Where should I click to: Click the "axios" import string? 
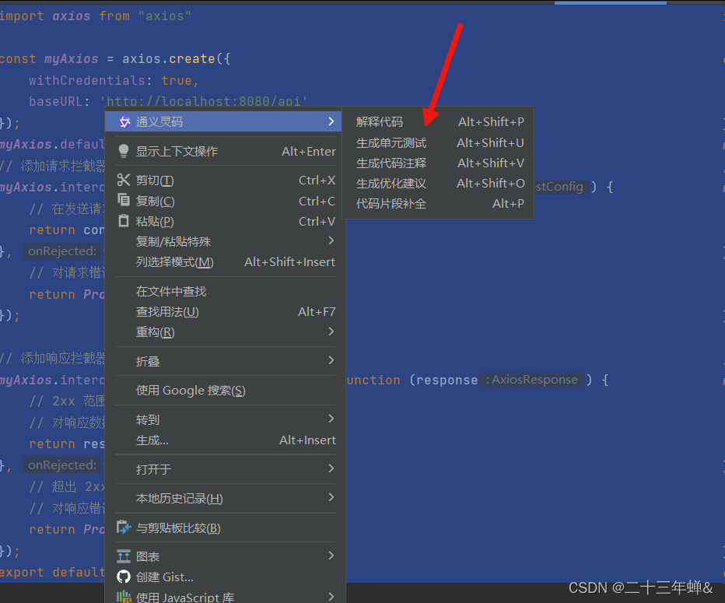pyautogui.click(x=165, y=16)
